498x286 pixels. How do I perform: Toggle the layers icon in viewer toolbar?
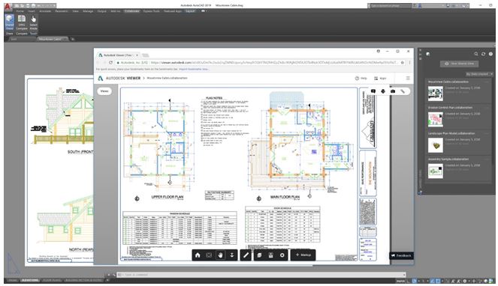(259, 255)
